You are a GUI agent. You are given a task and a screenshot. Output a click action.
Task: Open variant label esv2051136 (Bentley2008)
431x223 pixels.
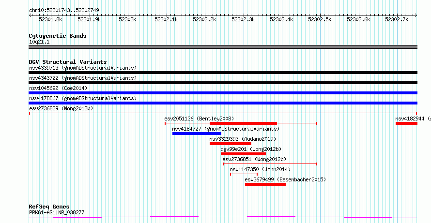[x=199, y=119]
